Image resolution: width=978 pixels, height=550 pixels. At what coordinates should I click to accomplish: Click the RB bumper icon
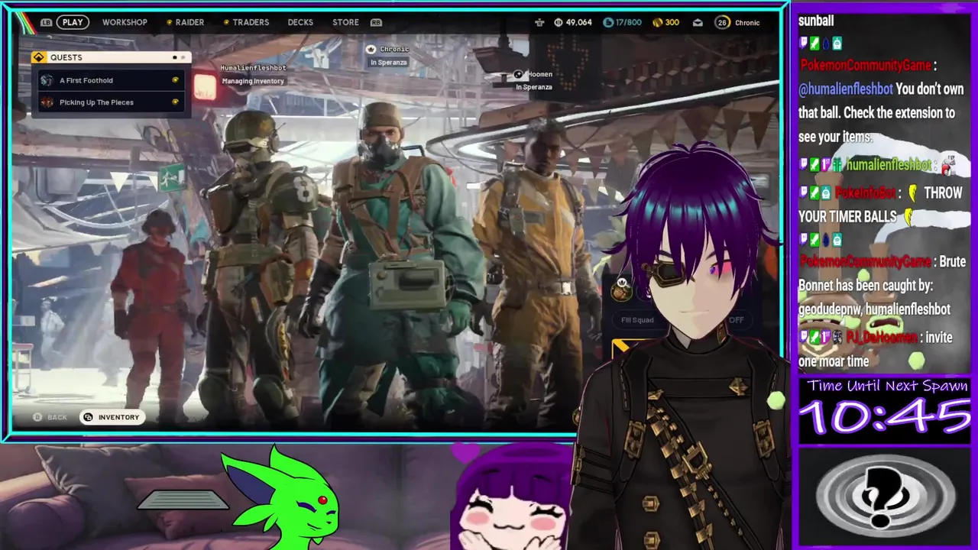[x=376, y=22]
